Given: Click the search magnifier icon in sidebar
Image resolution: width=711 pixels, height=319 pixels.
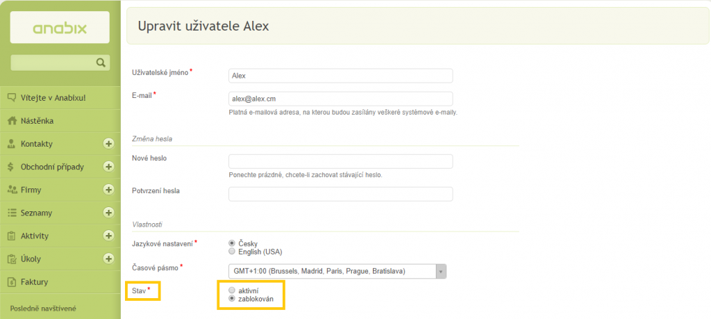Looking at the screenshot, I should pyautogui.click(x=101, y=63).
